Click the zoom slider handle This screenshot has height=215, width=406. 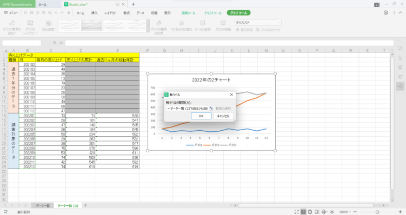coord(377,212)
